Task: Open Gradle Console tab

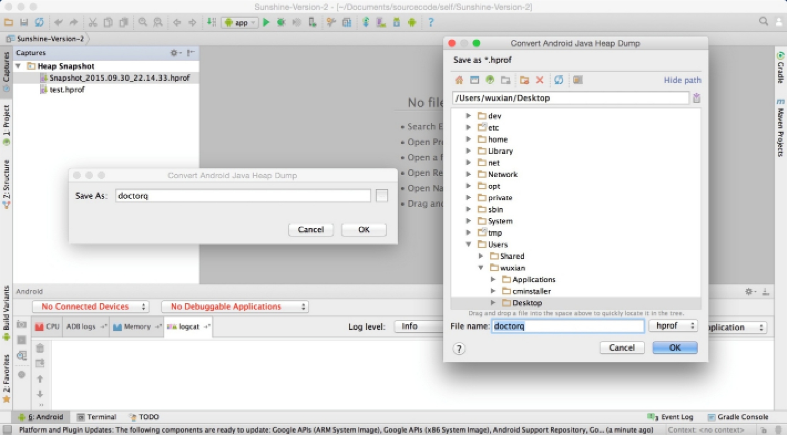Action: (738, 417)
